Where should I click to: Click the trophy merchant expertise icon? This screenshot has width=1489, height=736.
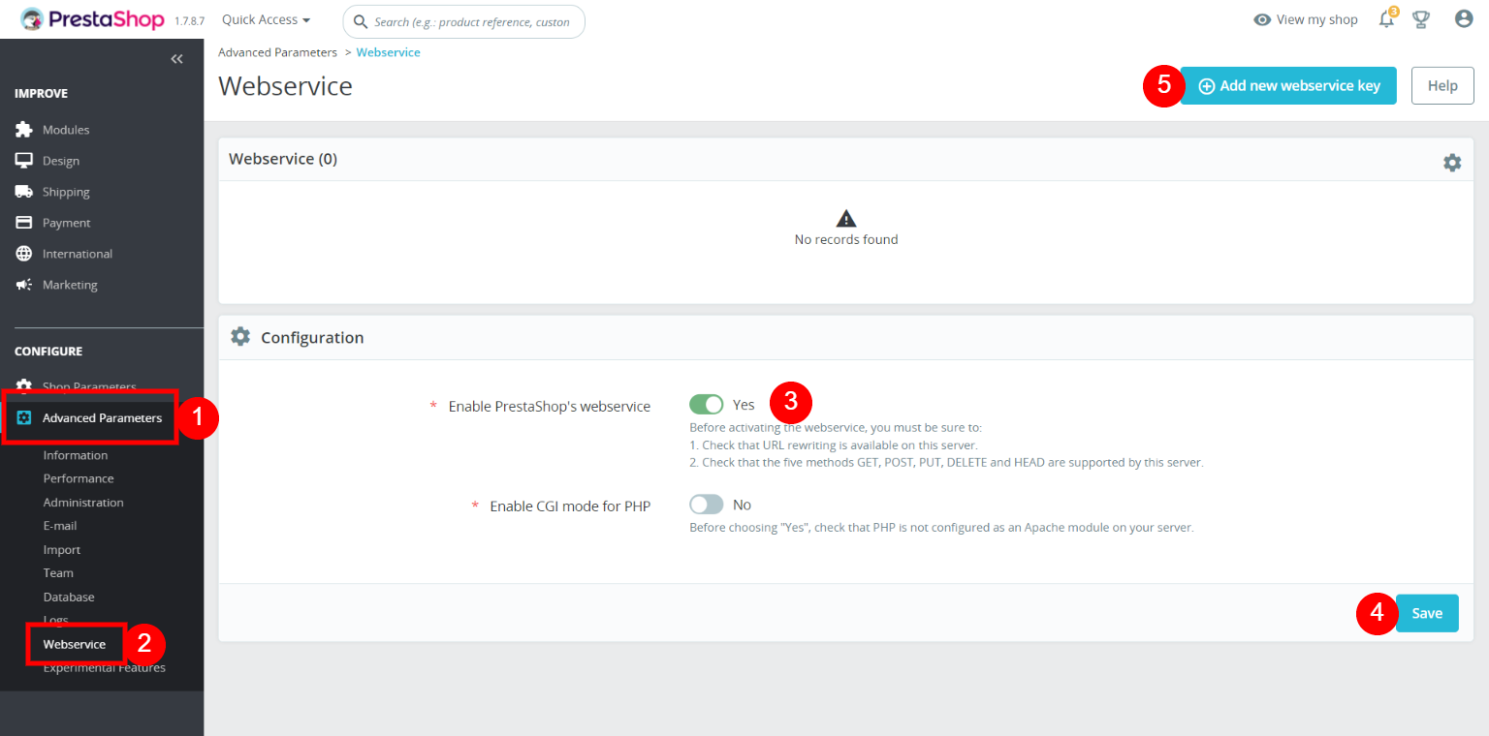coord(1421,19)
